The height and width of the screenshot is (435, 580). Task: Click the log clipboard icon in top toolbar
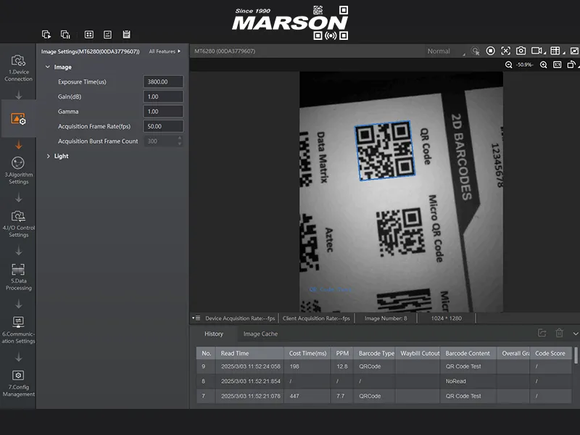pos(126,34)
